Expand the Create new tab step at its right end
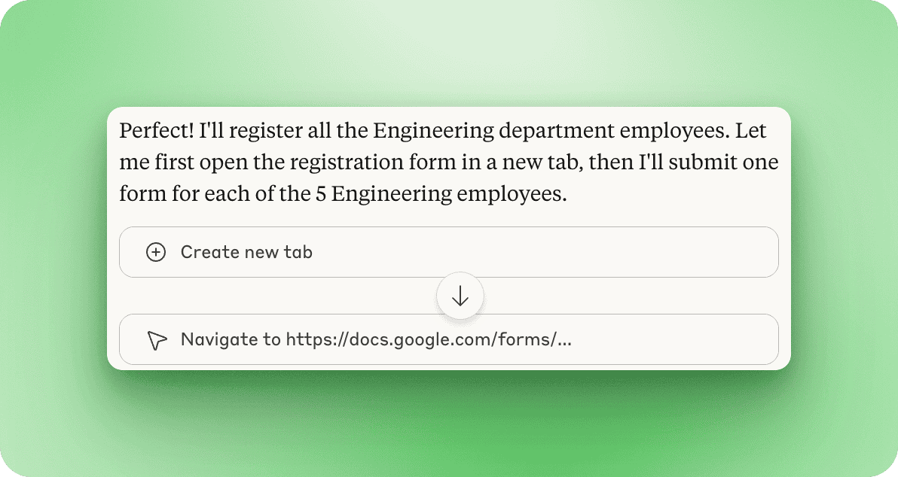This screenshot has height=477, width=898. tap(753, 252)
